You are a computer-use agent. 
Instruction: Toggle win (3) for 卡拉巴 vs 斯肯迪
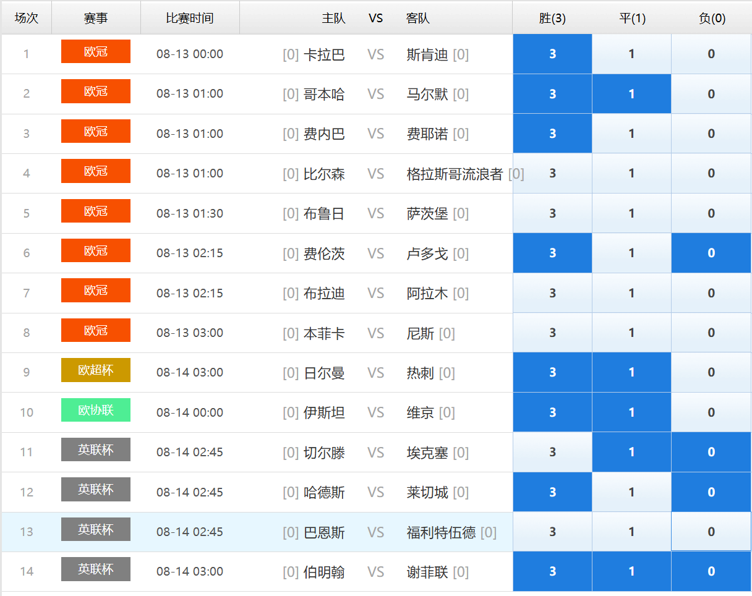point(552,54)
